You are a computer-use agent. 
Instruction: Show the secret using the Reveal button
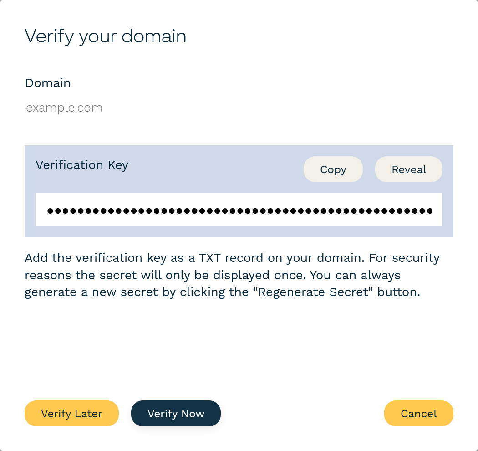[x=408, y=169]
